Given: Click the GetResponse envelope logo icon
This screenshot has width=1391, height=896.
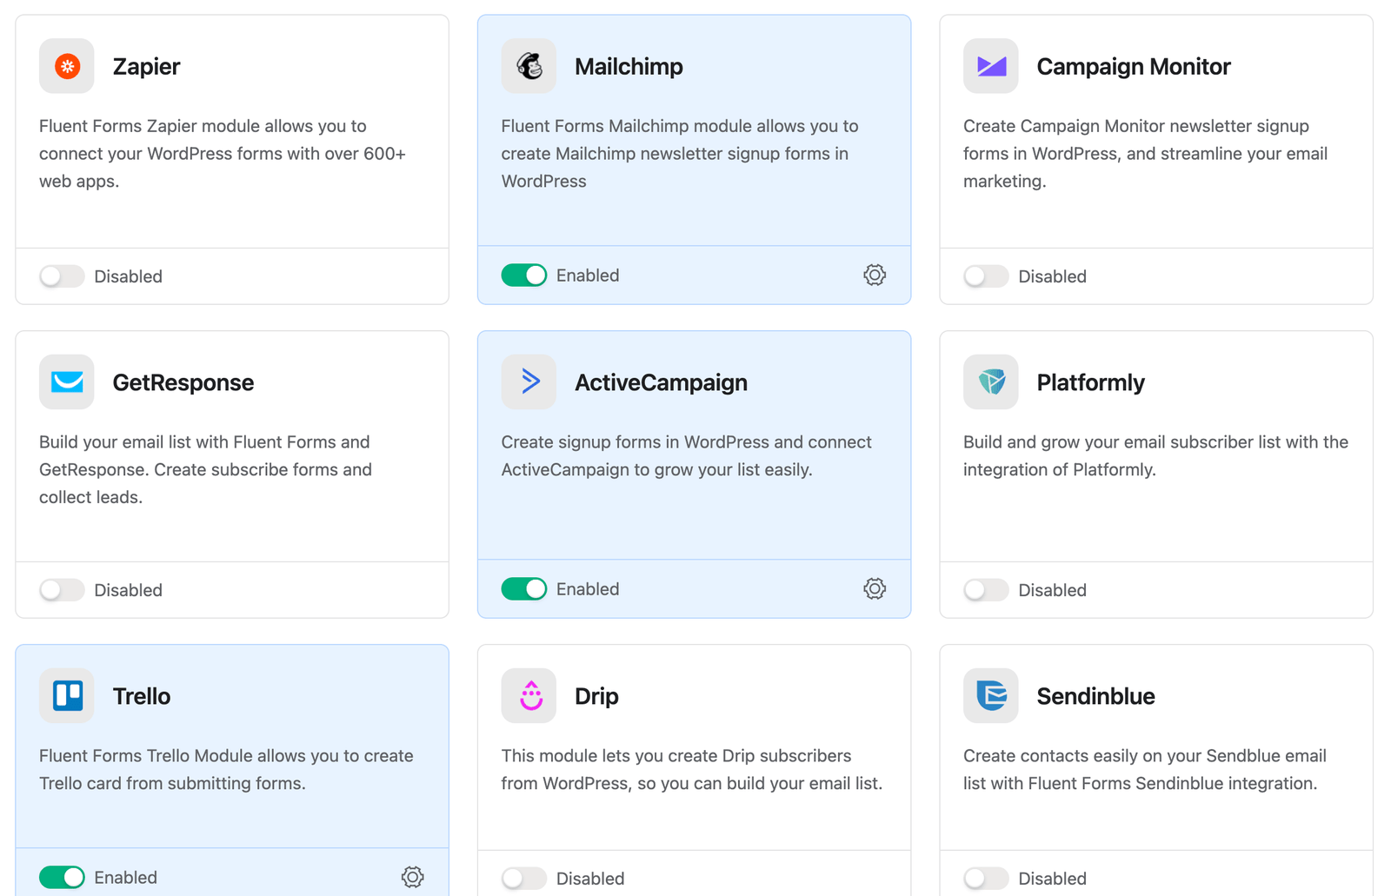Looking at the screenshot, I should tap(67, 382).
